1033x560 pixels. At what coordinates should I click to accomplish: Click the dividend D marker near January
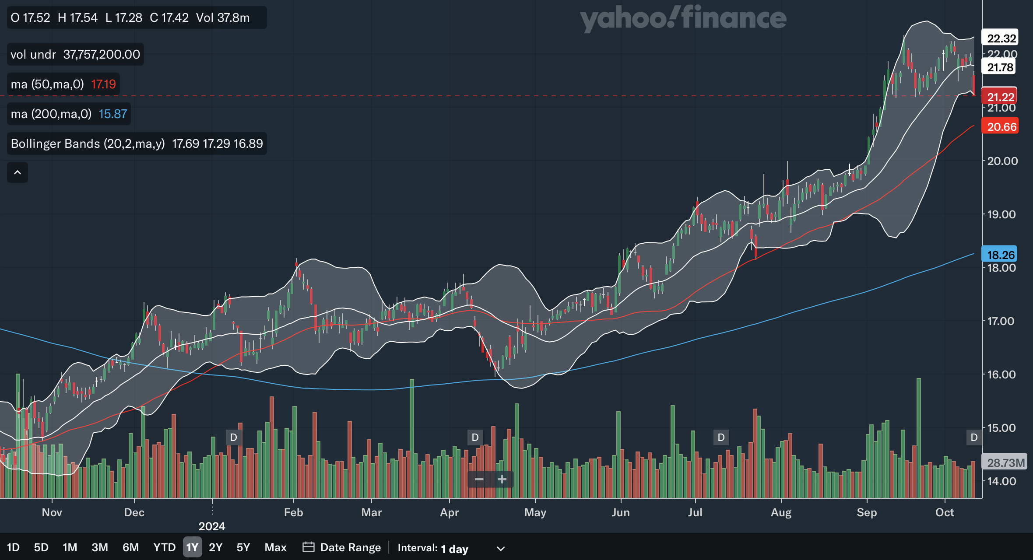[234, 437]
